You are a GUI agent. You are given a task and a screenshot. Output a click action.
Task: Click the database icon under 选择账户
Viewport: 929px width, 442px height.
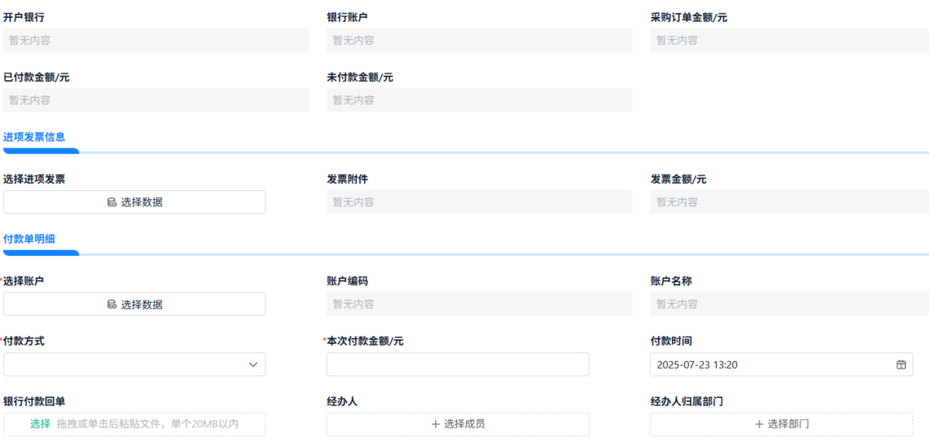112,304
